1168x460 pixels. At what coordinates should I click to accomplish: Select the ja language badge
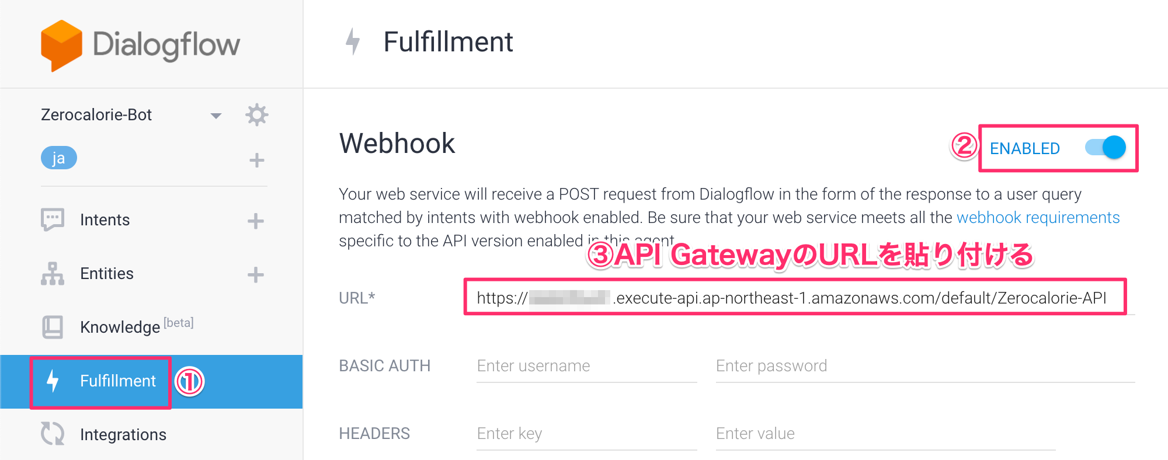[x=59, y=158]
